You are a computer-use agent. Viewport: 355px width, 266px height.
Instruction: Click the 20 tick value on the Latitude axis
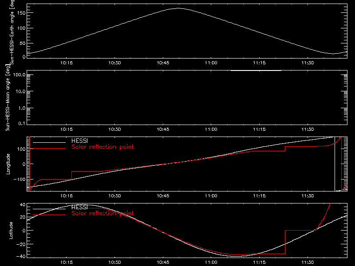tap(23, 217)
